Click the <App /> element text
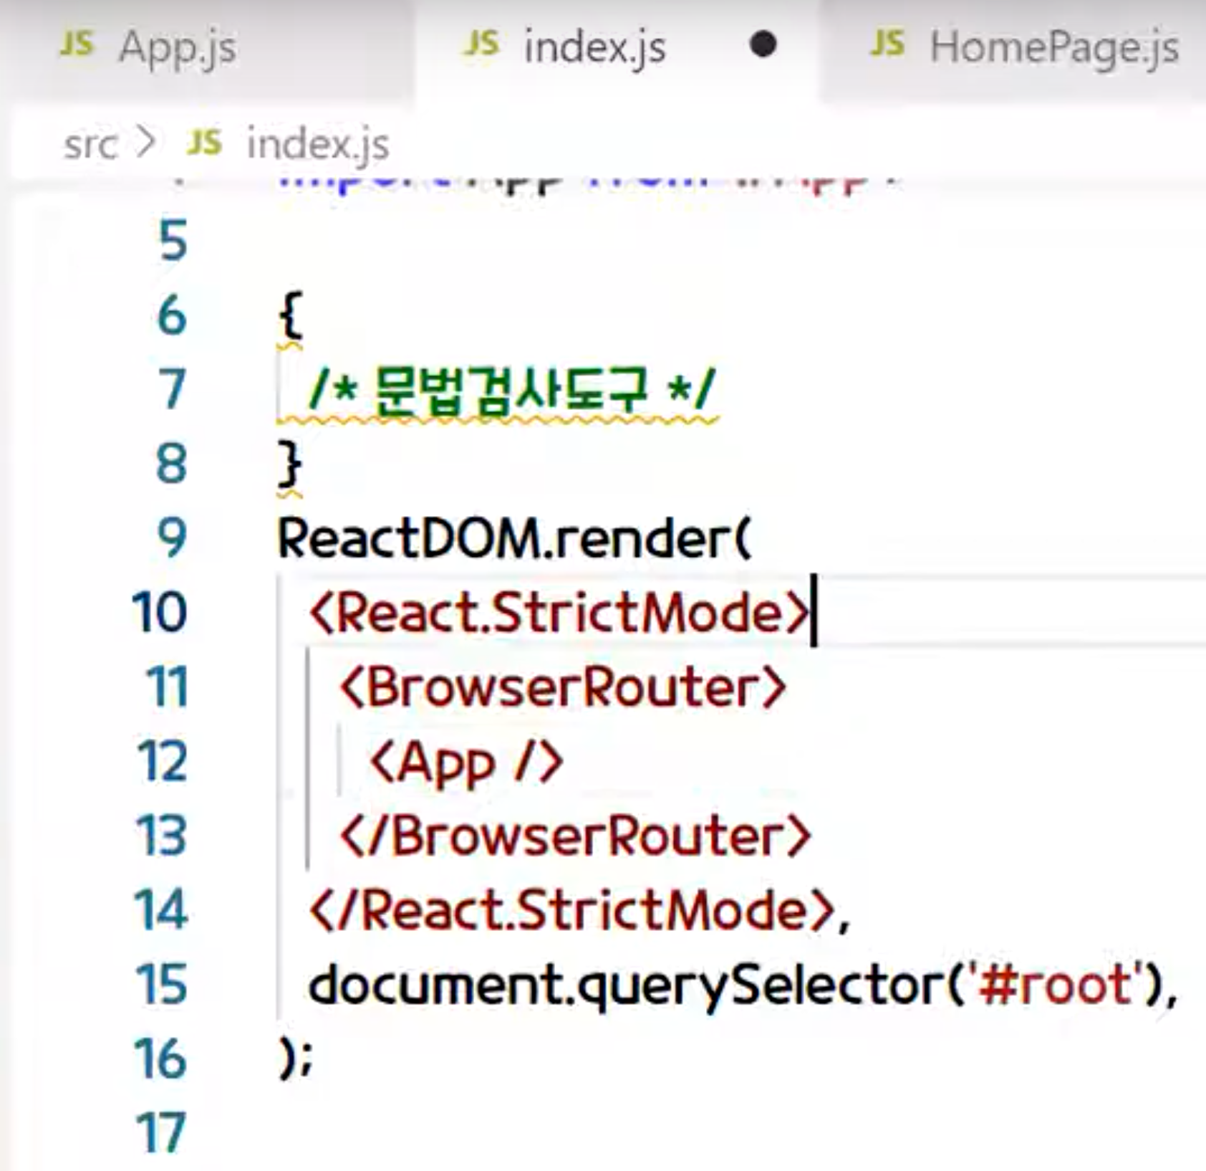The height and width of the screenshot is (1171, 1206). [x=467, y=764]
